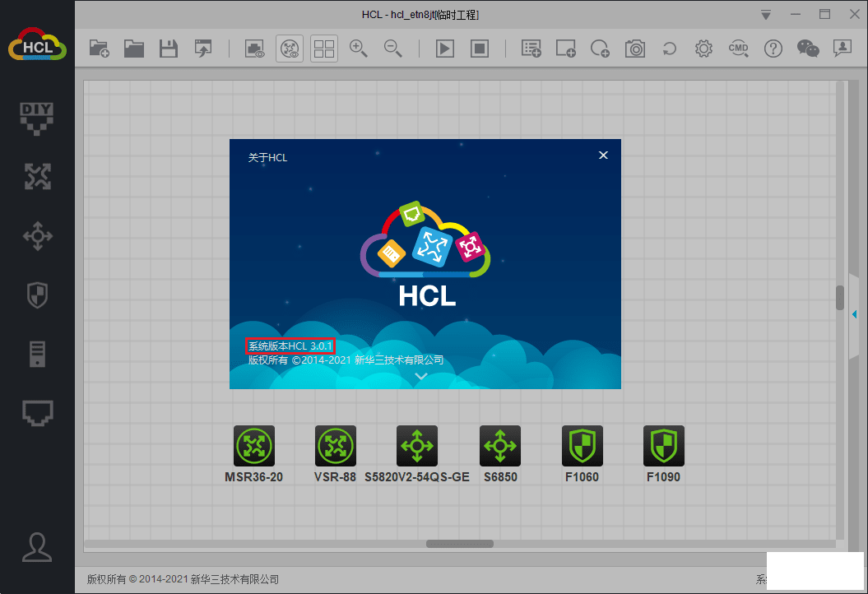
Task: Open settings via gear icon
Action: (x=703, y=49)
